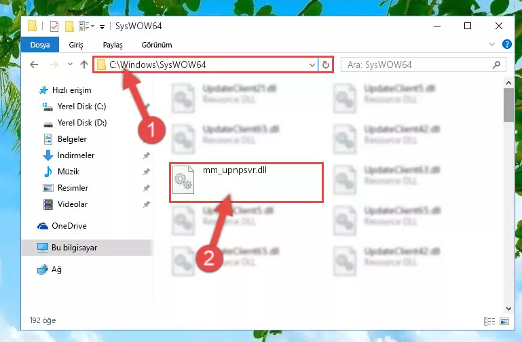Viewport: 522px width, 342px height.
Task: Click the 192 öğe status text
Action: pyautogui.click(x=43, y=320)
